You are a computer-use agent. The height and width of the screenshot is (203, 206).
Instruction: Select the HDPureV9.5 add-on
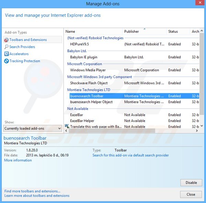click(x=79, y=44)
